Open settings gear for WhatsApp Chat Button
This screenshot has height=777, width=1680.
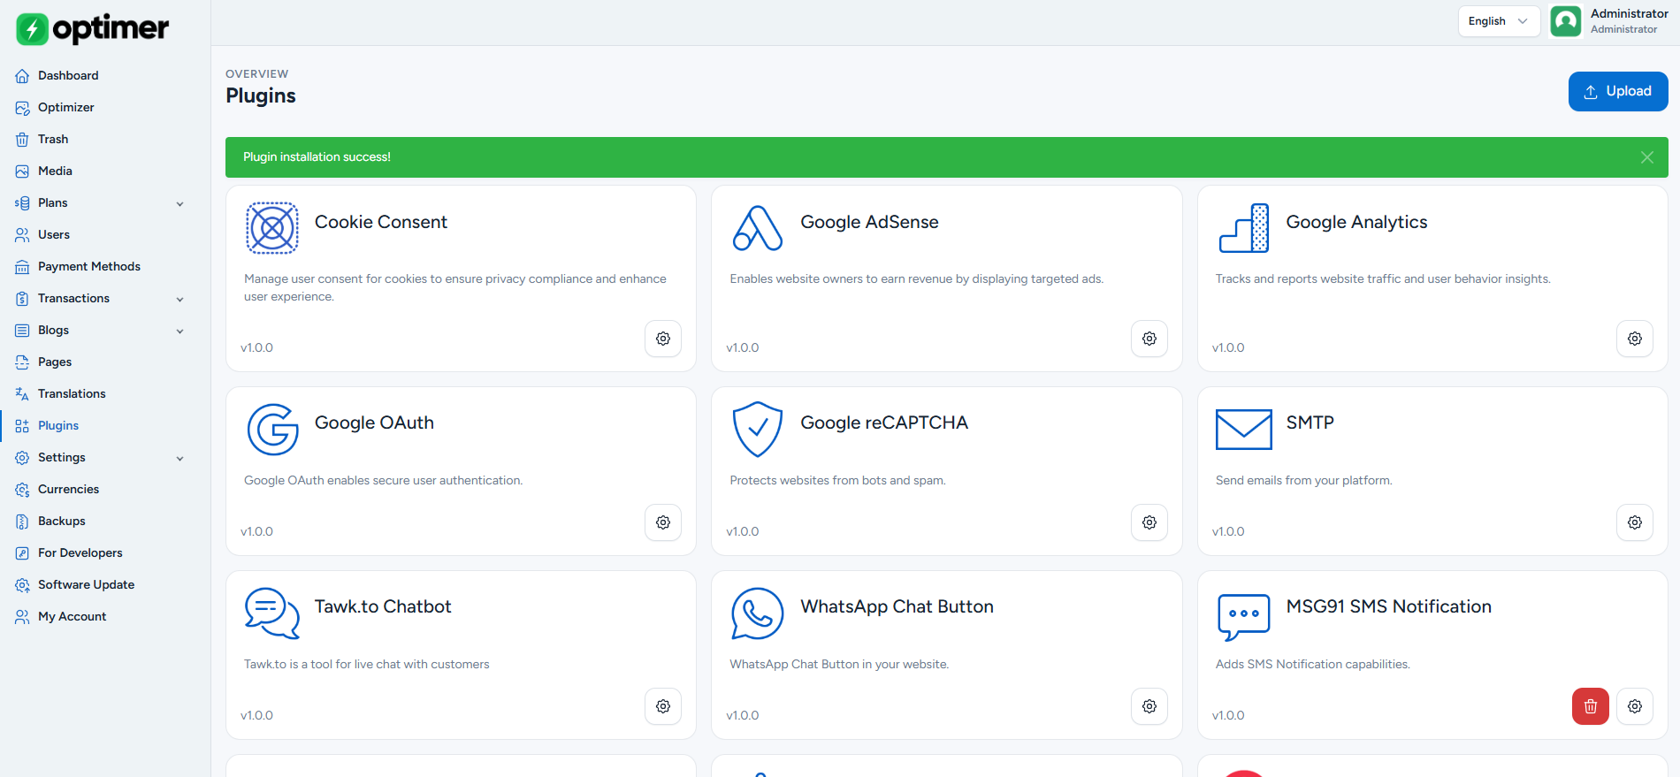1149,706
